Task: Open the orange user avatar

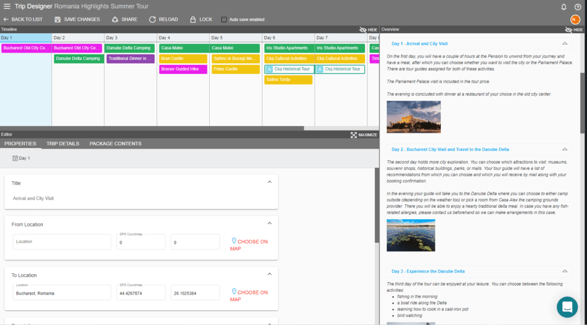Action: click(x=575, y=19)
